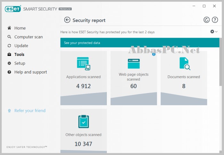Click the protected for last 2 days text

pyautogui.click(x=108, y=32)
